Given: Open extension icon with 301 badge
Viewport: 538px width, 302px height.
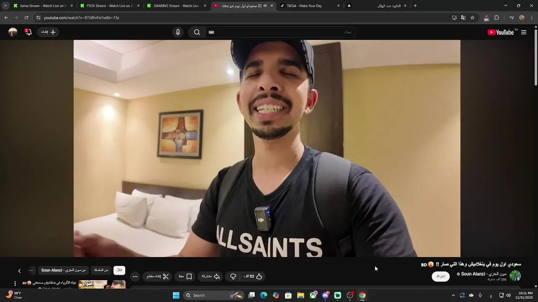Looking at the screenshot, I should click(x=486, y=18).
